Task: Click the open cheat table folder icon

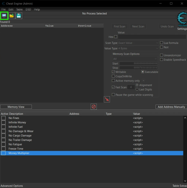Action: pos(12,15)
